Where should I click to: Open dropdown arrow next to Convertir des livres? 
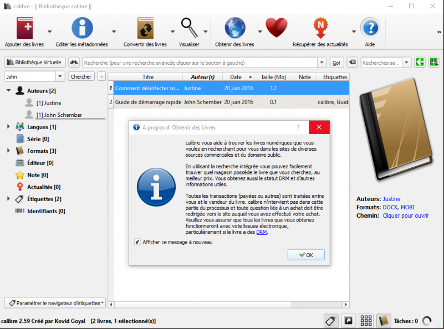click(172, 32)
